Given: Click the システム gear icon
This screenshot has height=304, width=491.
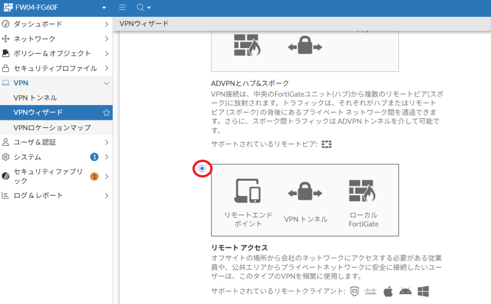Looking at the screenshot, I should [x=6, y=157].
